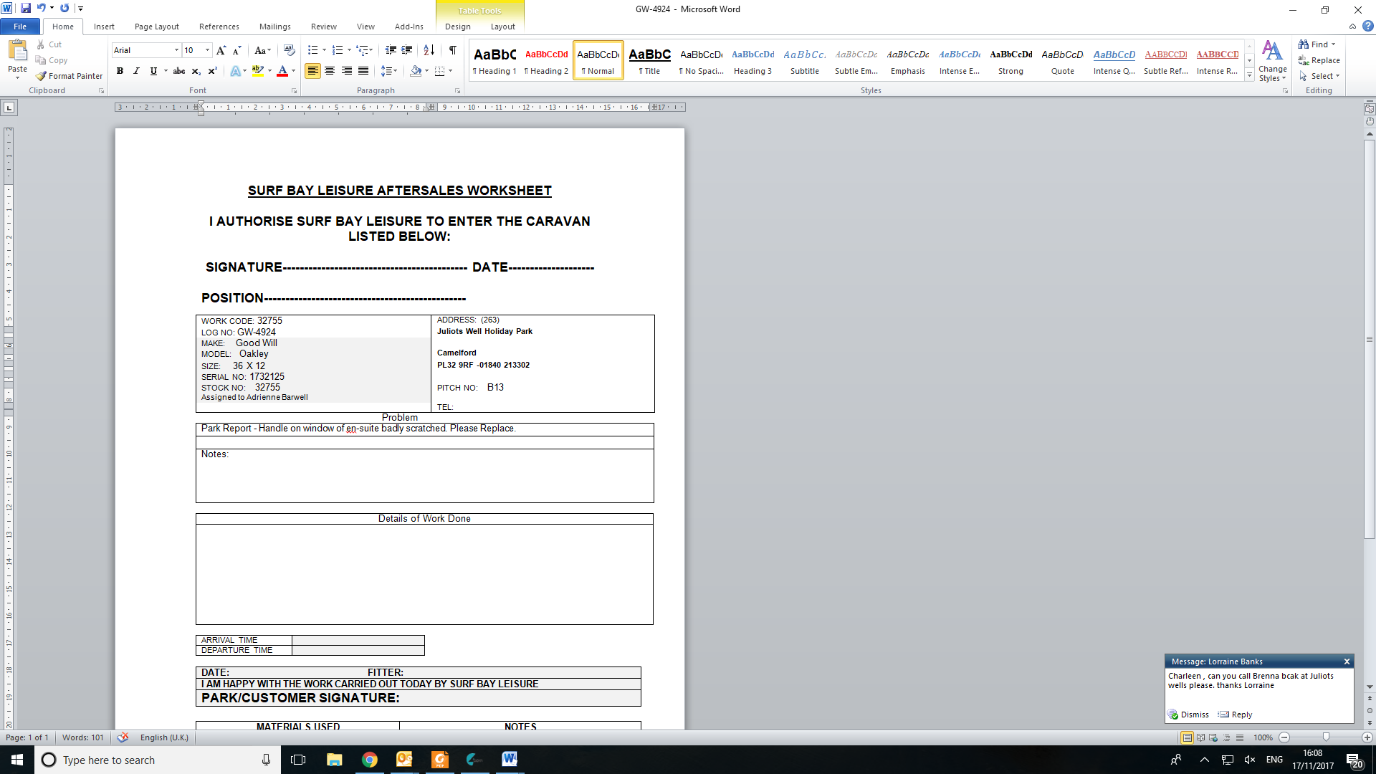Open the Page Layout tab
The width and height of the screenshot is (1376, 774).
[x=156, y=27]
